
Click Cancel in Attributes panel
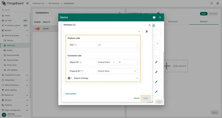pyautogui.click(x=137, y=98)
